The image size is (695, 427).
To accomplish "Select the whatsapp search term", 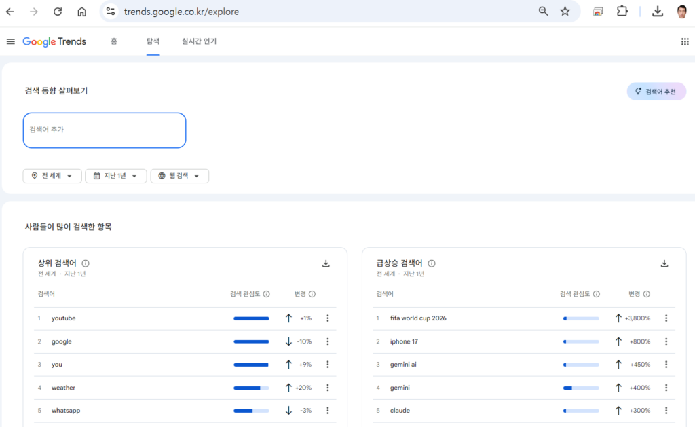I will tap(66, 411).
